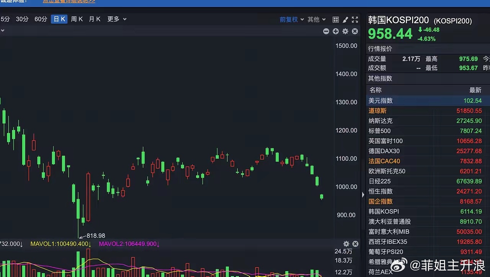Open the 西班牙IBEX35 index row
490x277 pixels.
pyautogui.click(x=428, y=242)
